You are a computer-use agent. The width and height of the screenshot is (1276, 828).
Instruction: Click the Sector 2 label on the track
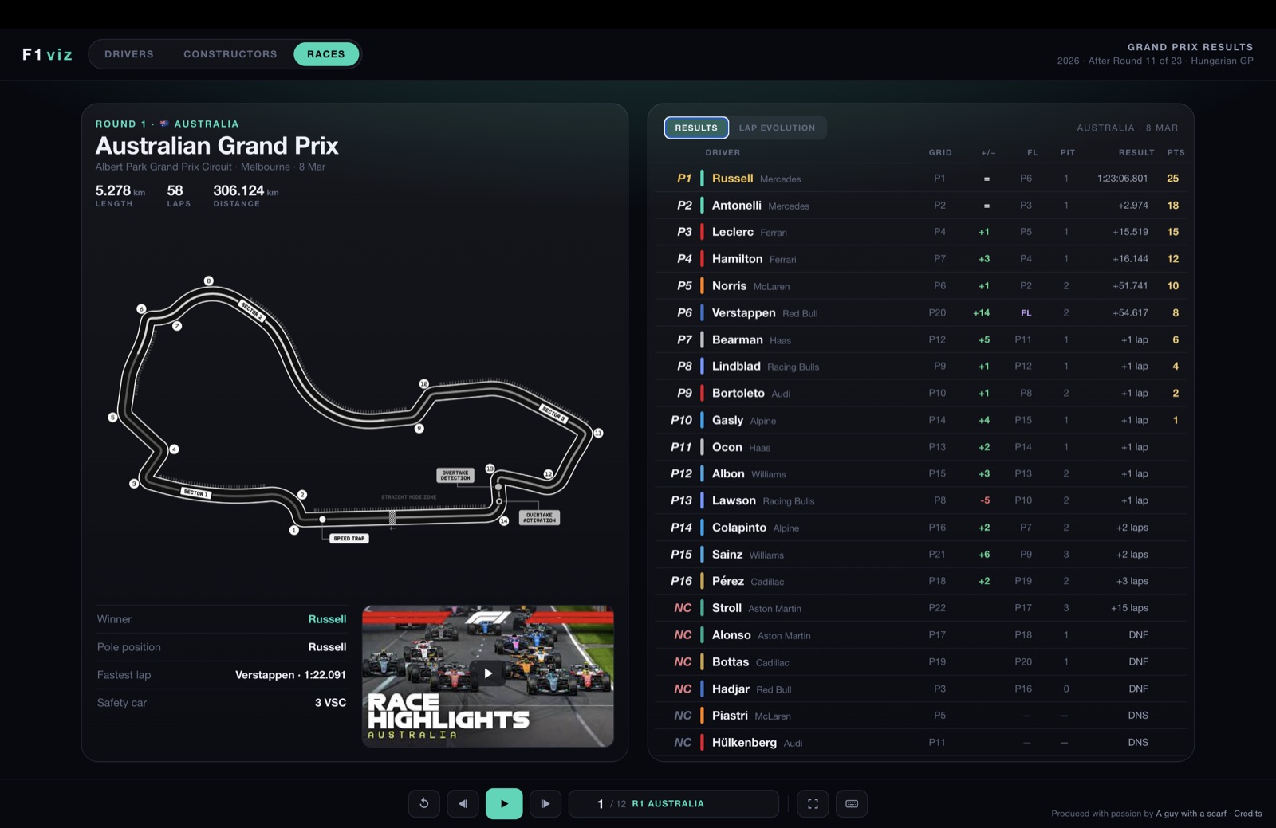(252, 311)
